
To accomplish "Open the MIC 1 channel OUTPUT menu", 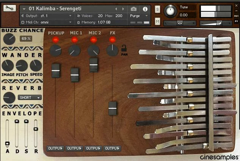I will (74, 148).
